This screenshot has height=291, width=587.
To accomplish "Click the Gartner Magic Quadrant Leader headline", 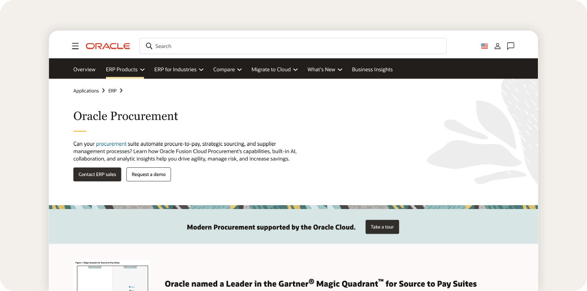I will 321,284.
